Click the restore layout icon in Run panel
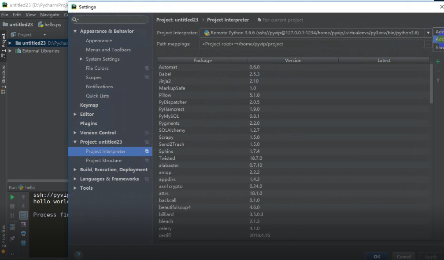The height and width of the screenshot is (260, 444). pyautogui.click(x=12, y=227)
